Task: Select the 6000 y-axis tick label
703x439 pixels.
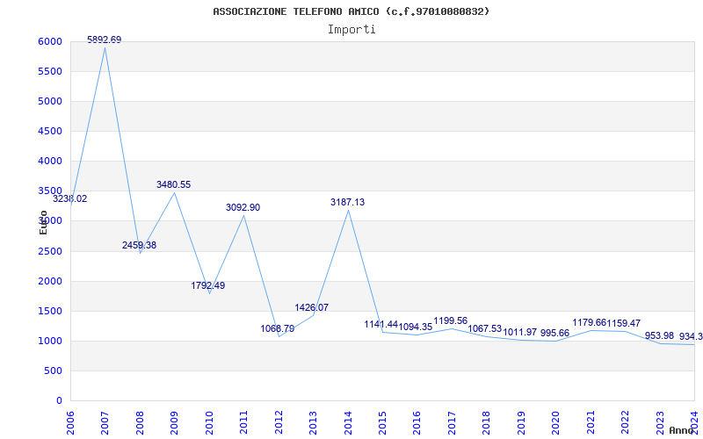Action: [52, 41]
